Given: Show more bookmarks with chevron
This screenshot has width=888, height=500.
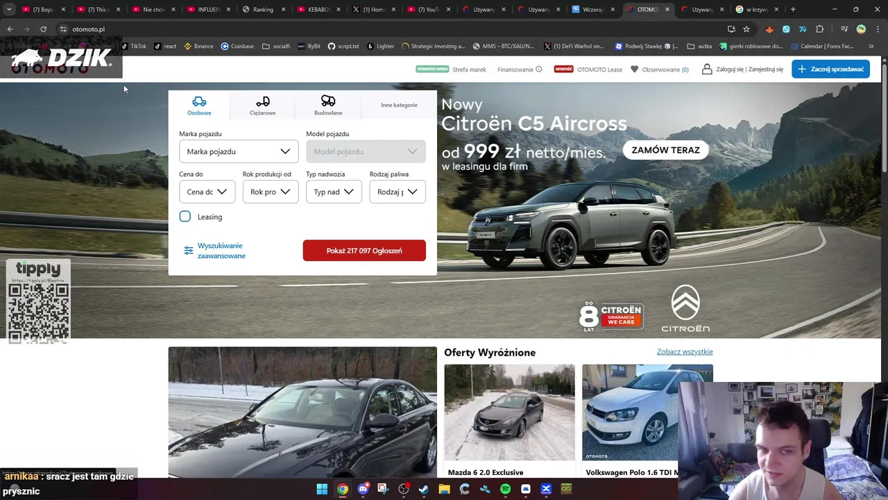Looking at the screenshot, I should 871,47.
